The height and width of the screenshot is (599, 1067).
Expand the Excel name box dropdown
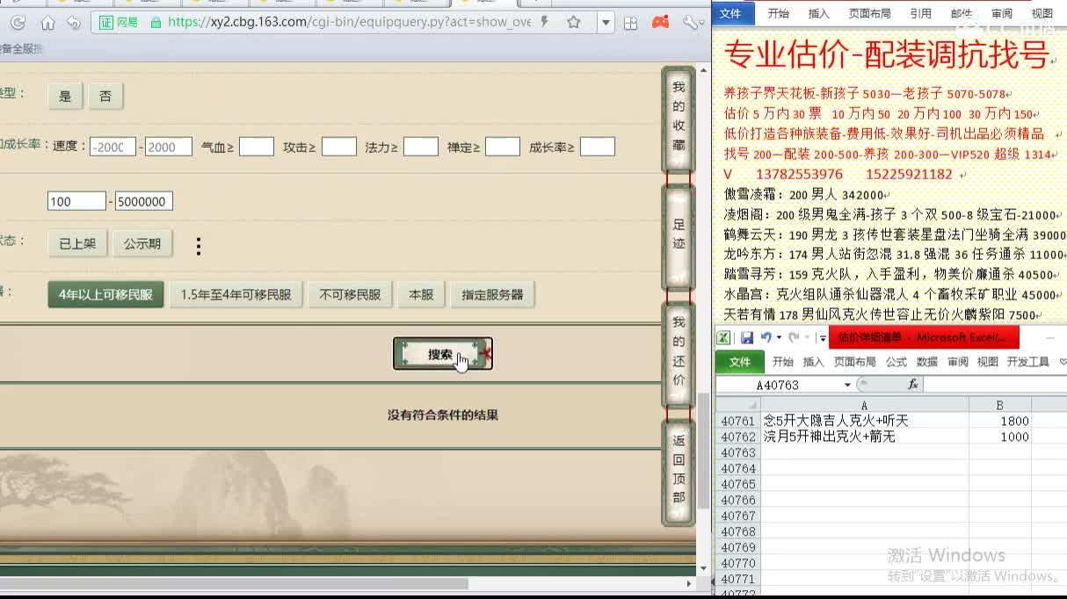[x=847, y=385]
